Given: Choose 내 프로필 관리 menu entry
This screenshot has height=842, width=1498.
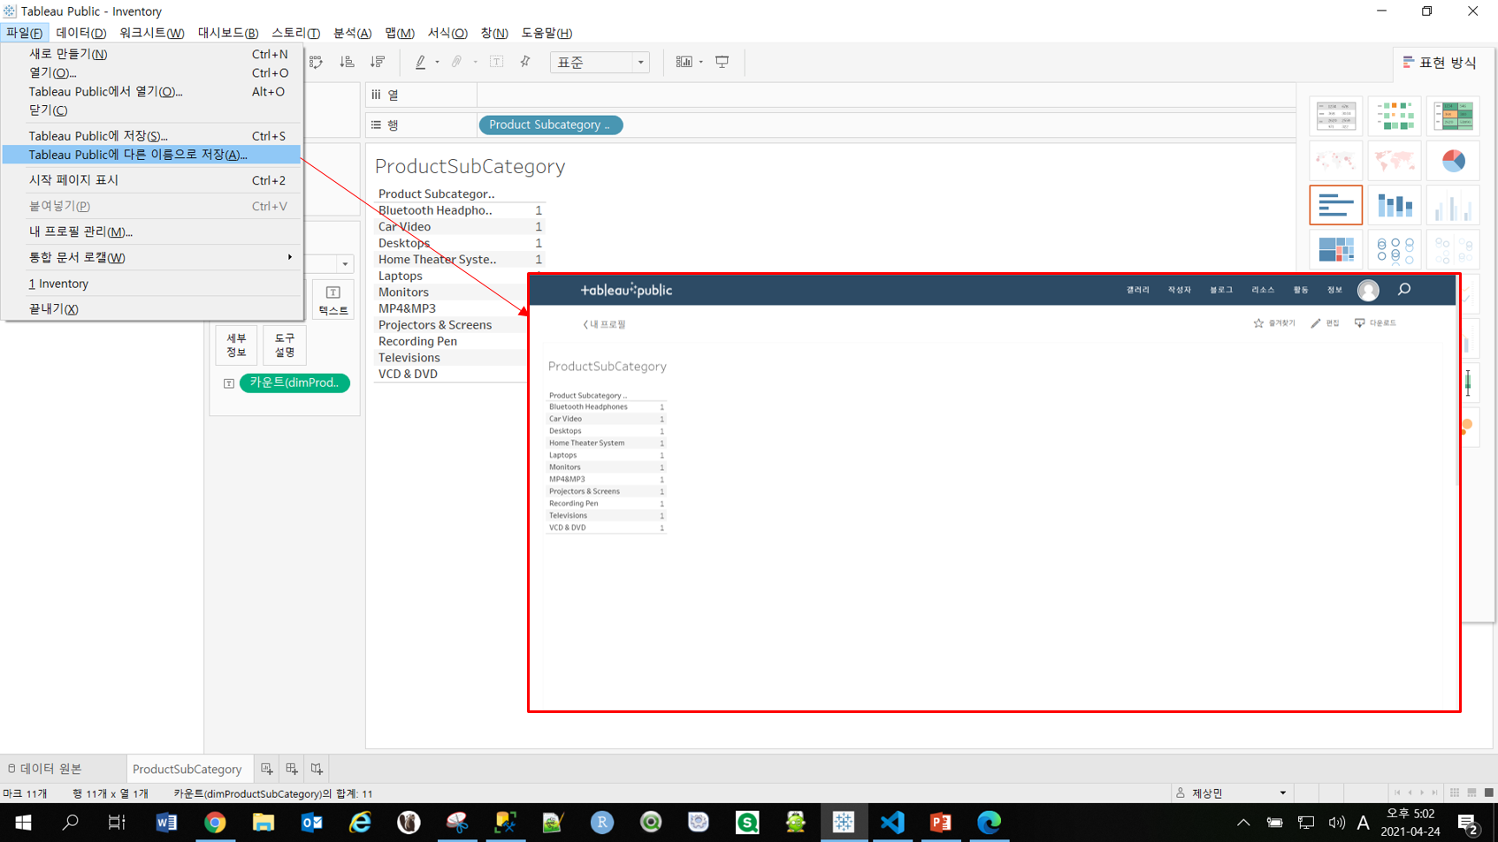Looking at the screenshot, I should click(151, 231).
